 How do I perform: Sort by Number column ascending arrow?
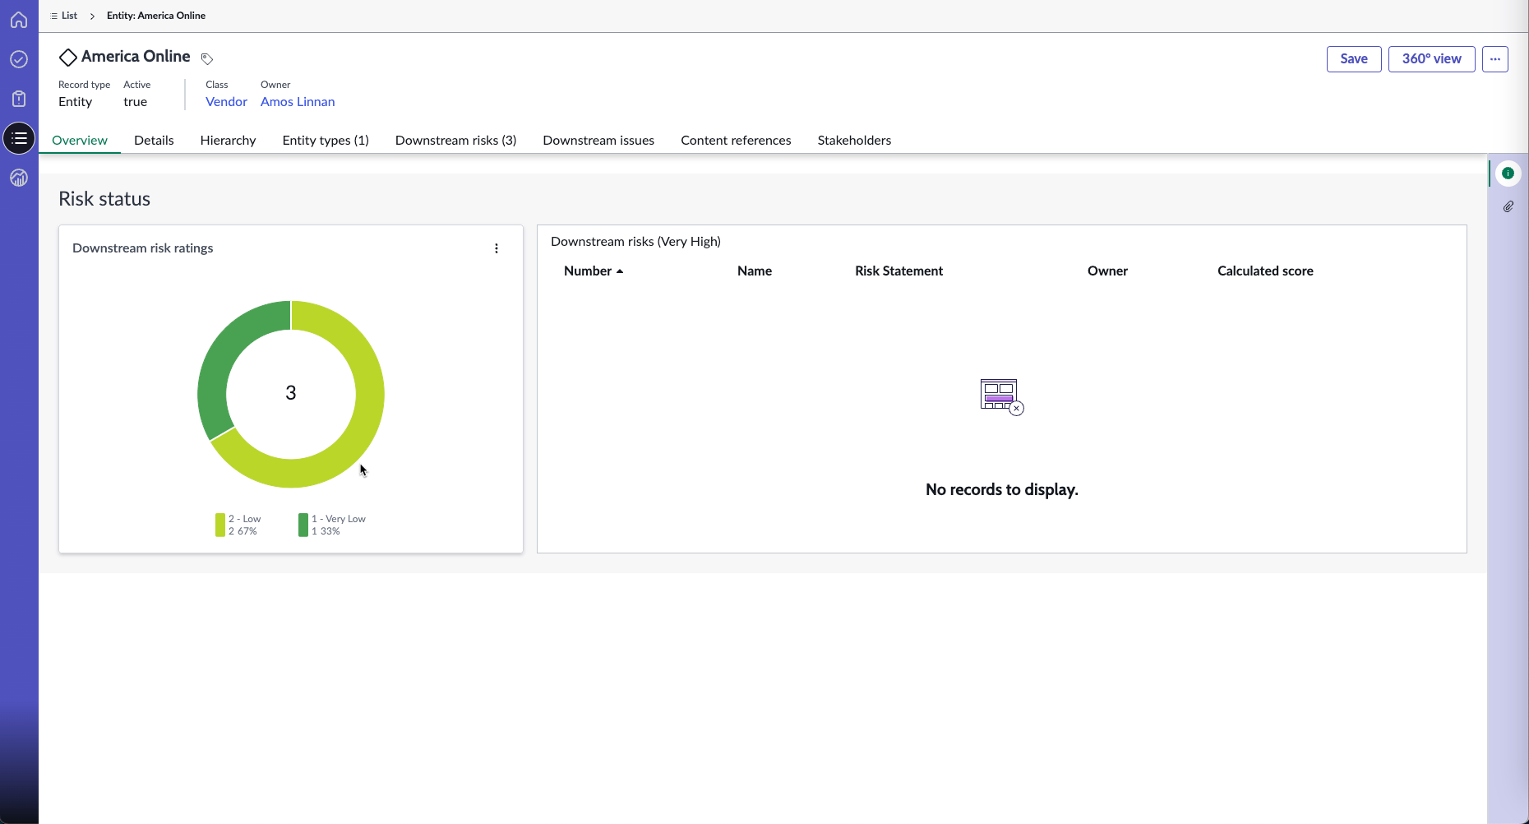(620, 271)
